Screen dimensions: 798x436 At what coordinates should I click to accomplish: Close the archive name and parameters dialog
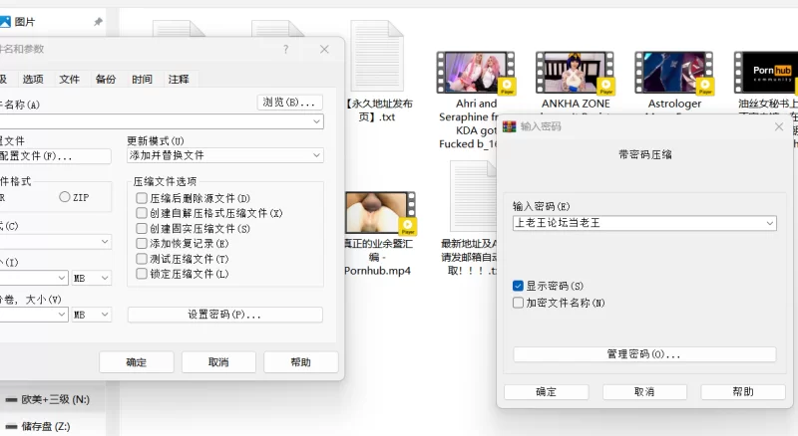pyautogui.click(x=324, y=50)
